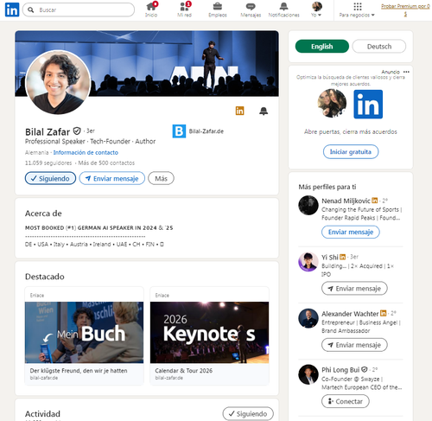
Task: Click 11.059 seguidores text
Action: tap(48, 163)
